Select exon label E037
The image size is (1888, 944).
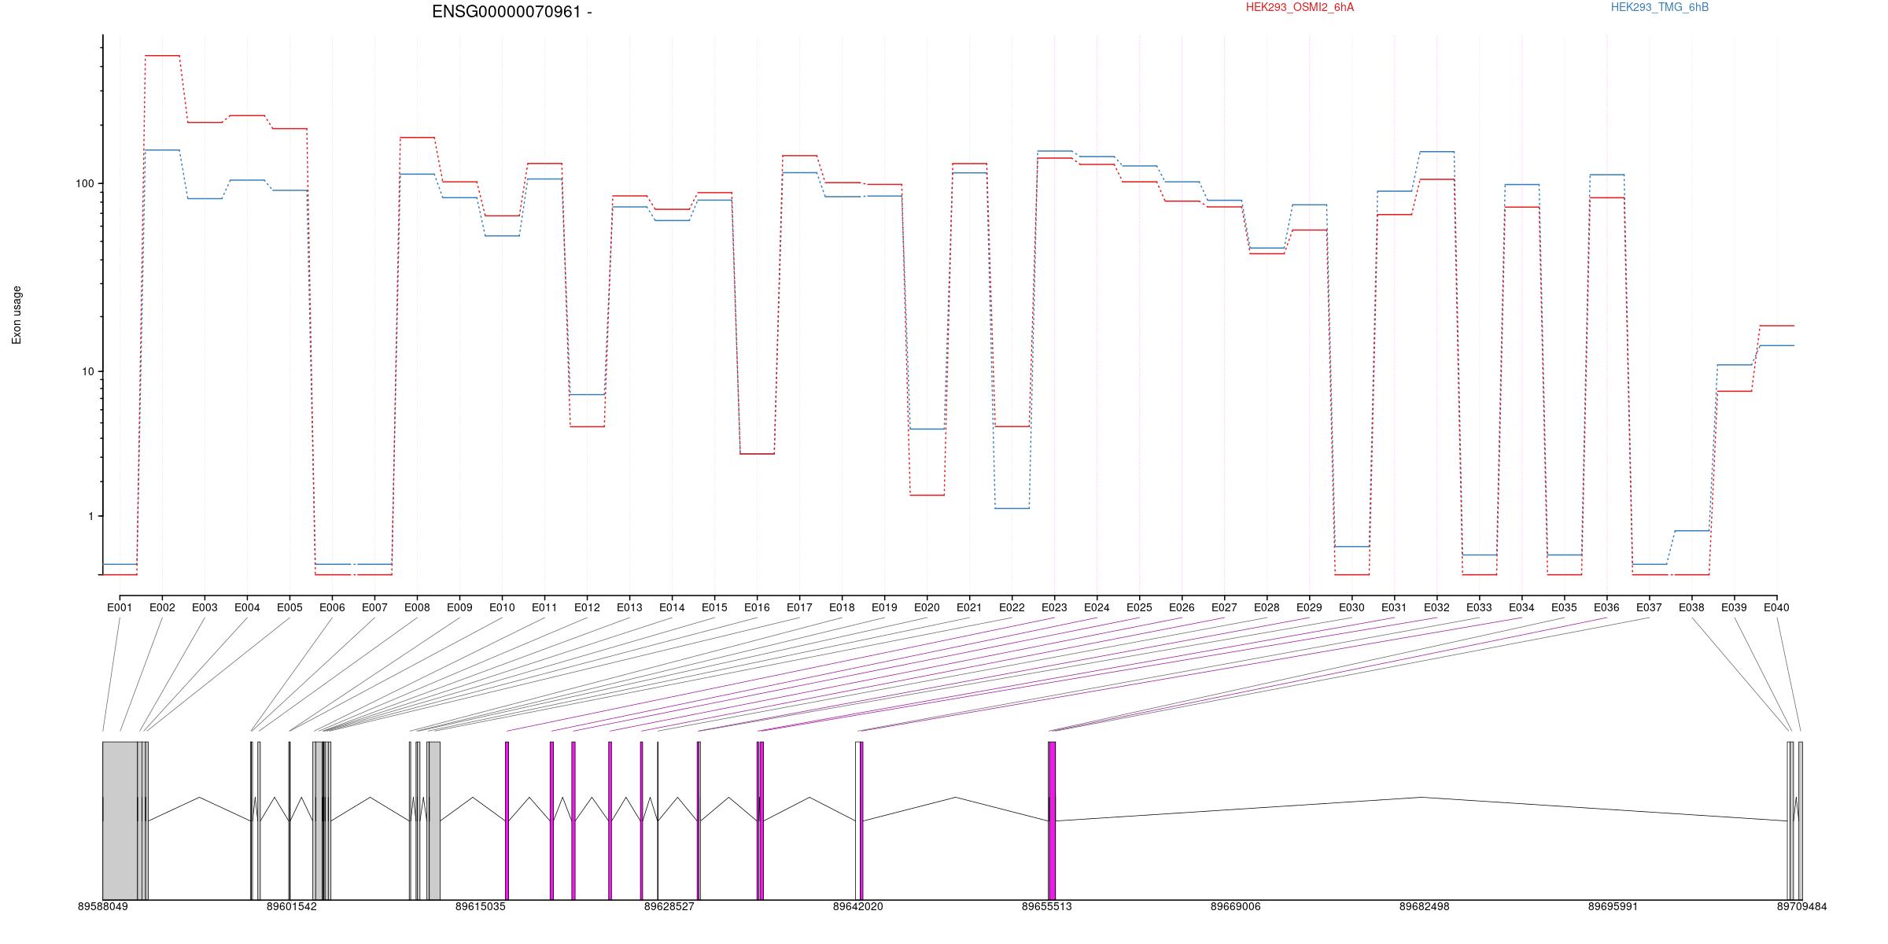point(1649,607)
